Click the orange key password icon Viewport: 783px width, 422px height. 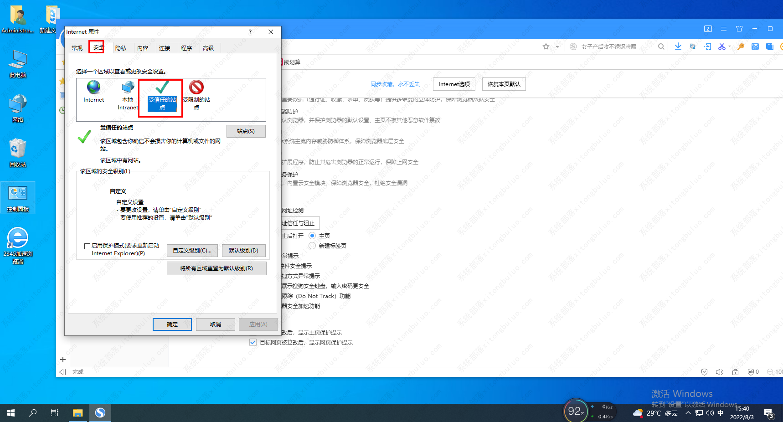pyautogui.click(x=741, y=46)
